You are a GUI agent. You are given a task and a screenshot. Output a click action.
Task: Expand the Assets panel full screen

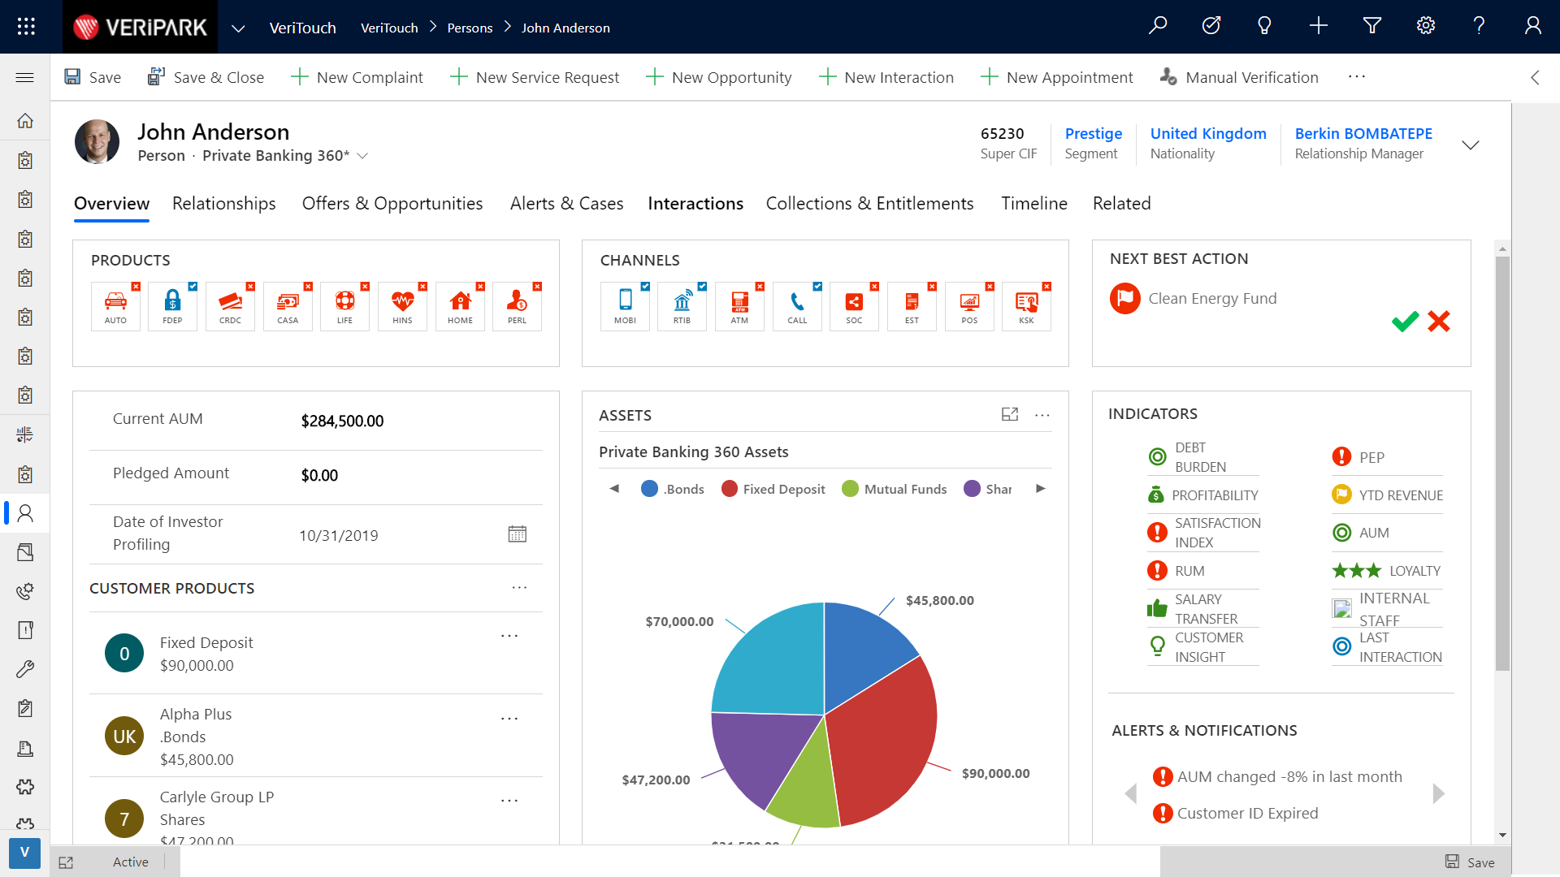tap(1009, 414)
